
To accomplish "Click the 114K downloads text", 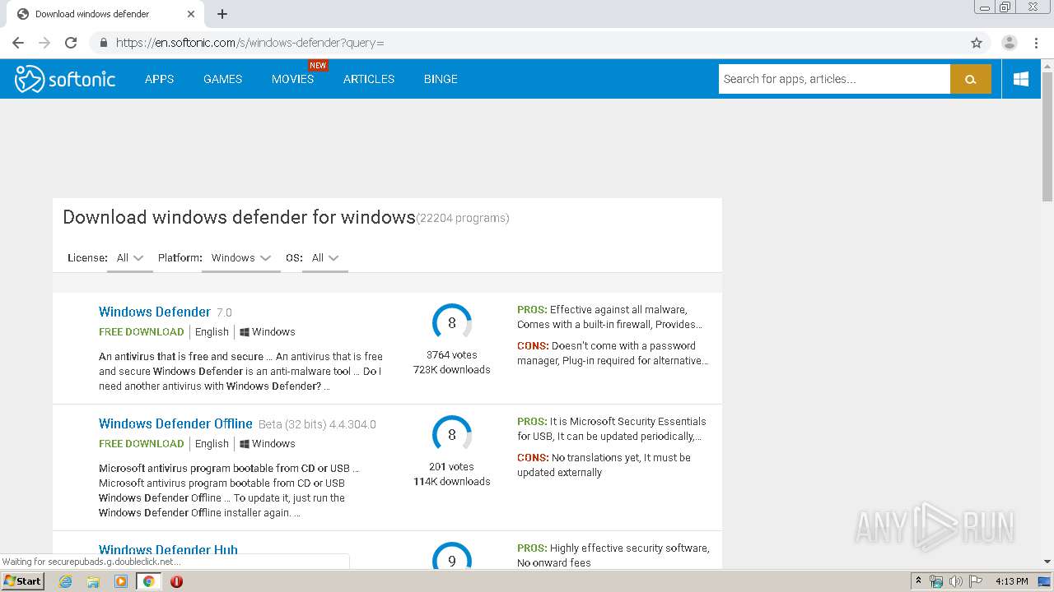I will tap(452, 482).
